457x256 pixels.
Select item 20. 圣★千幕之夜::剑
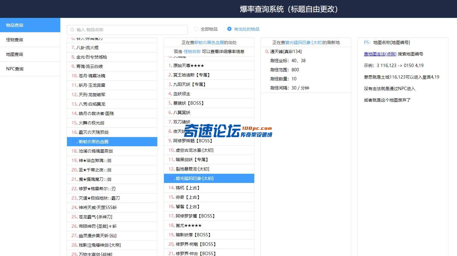click(112, 170)
